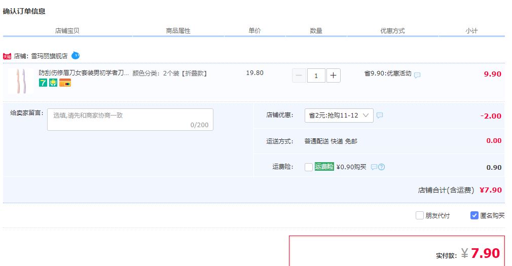Tick the 朋友代付 checkbox
This screenshot has width=512, height=266.
(x=420, y=215)
